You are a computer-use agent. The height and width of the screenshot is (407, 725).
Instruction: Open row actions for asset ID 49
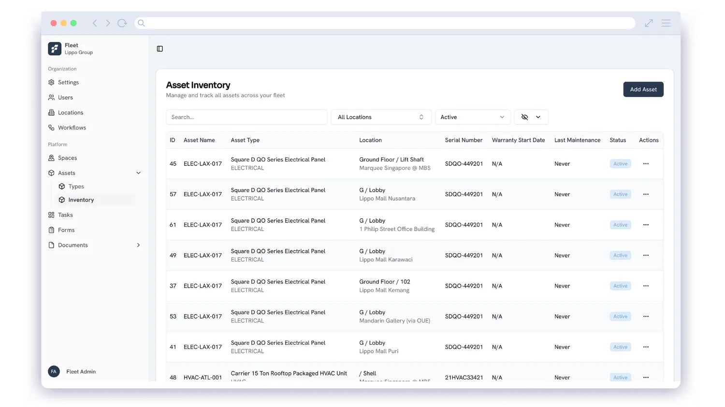click(646, 256)
